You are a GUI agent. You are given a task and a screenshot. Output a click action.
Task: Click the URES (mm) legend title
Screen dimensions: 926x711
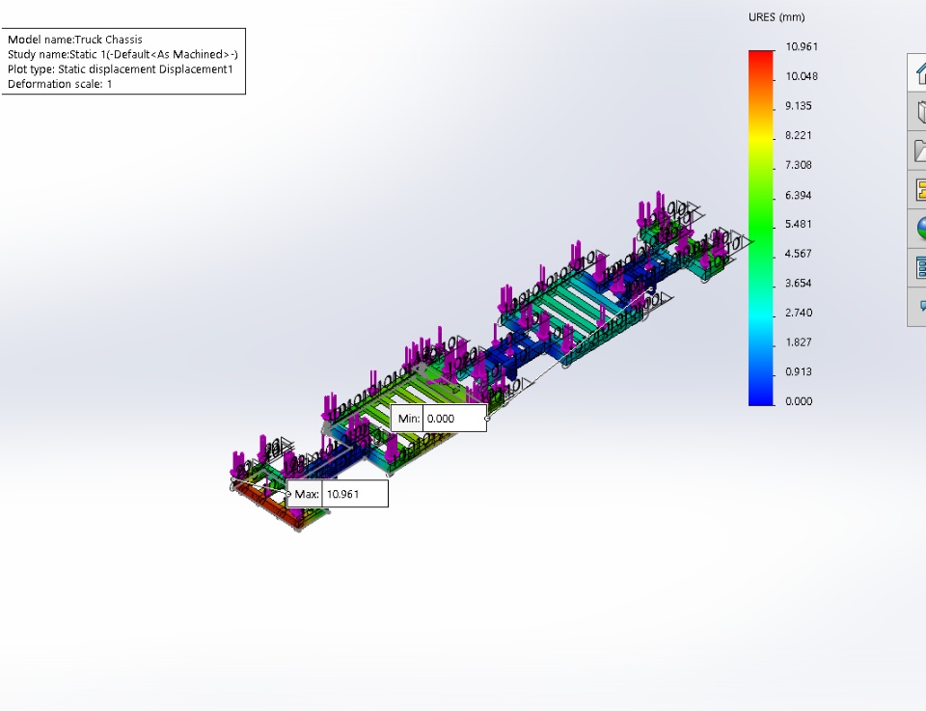pyautogui.click(x=776, y=17)
